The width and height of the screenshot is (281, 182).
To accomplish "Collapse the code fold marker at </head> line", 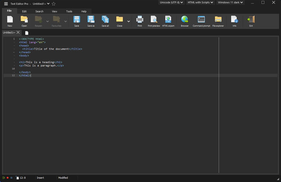I will pyautogui.click(x=14, y=52).
